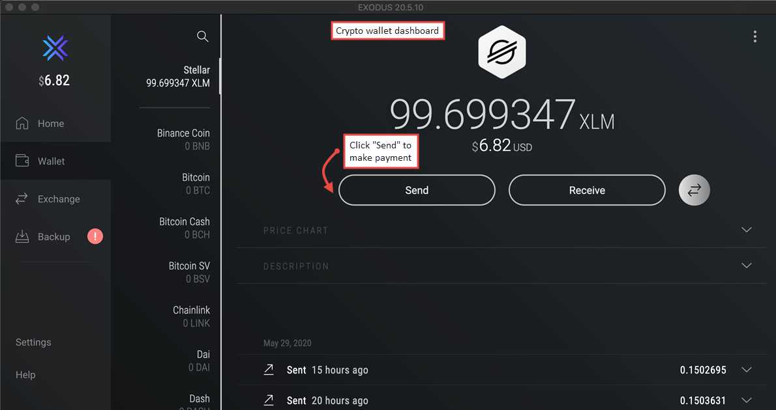Click the red Backup alert badge
The width and height of the screenshot is (776, 410).
[x=95, y=237]
